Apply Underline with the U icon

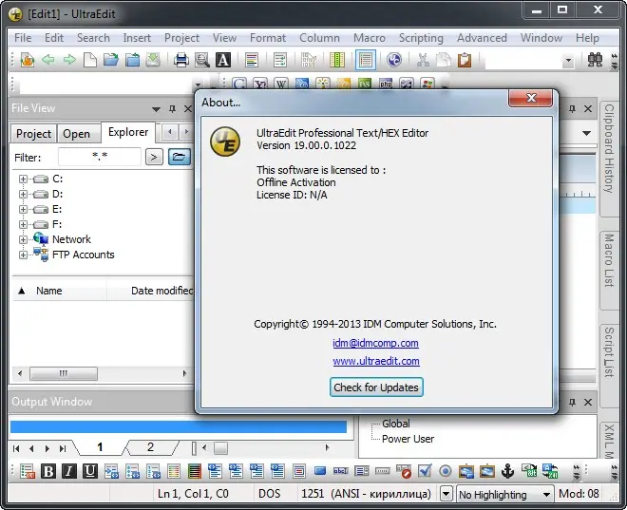90,472
